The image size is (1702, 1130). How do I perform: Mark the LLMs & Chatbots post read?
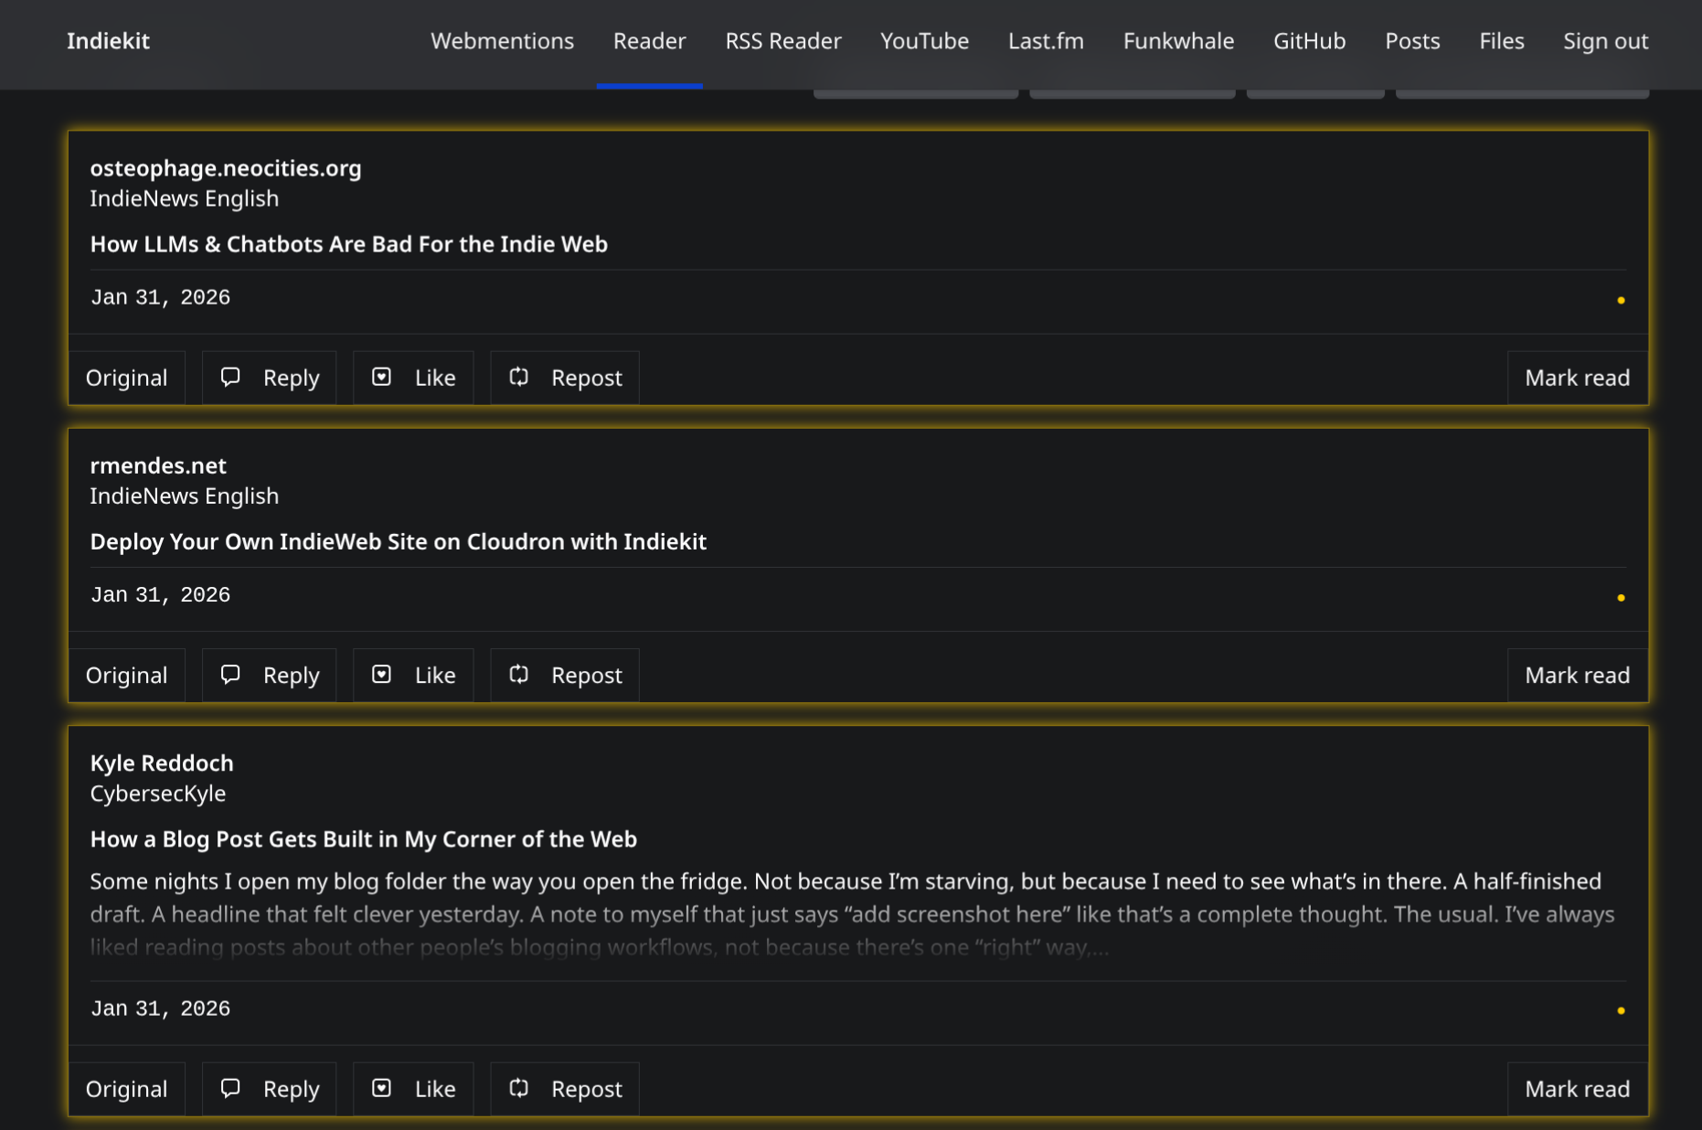(x=1577, y=378)
